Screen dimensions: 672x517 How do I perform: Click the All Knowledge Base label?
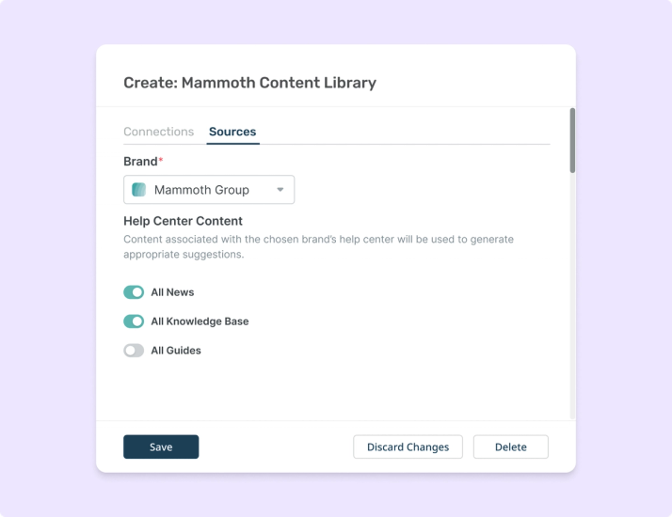pos(200,321)
